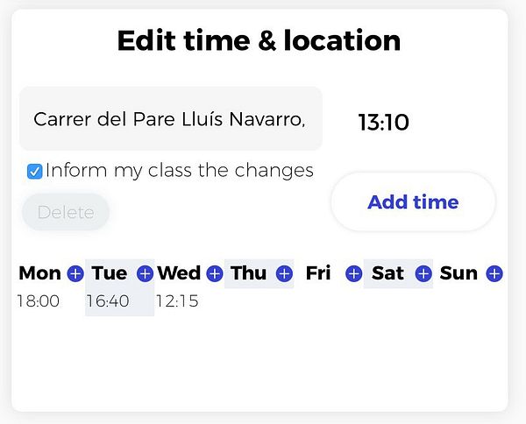Click the Fri day label
The width and height of the screenshot is (526, 424).
pos(318,273)
